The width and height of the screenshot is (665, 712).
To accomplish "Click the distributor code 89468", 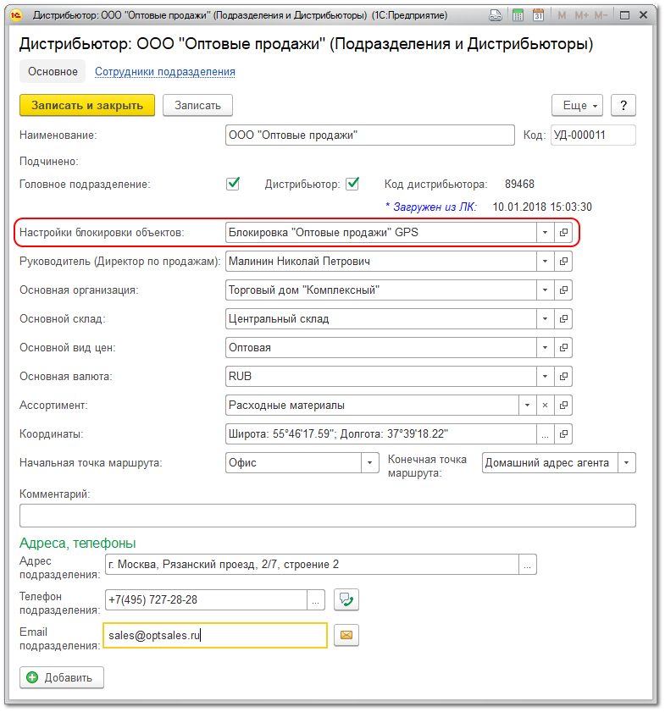I will click(519, 184).
